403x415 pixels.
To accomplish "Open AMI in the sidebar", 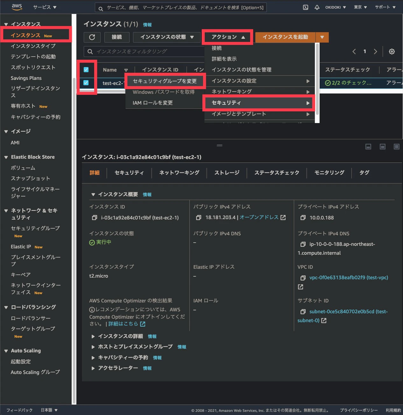I will click(15, 143).
